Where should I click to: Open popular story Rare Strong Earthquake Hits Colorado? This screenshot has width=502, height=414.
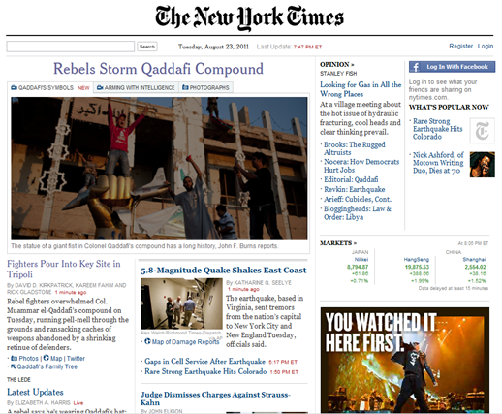(438, 129)
